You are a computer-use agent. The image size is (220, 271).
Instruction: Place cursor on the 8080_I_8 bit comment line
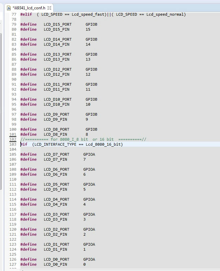83,139
